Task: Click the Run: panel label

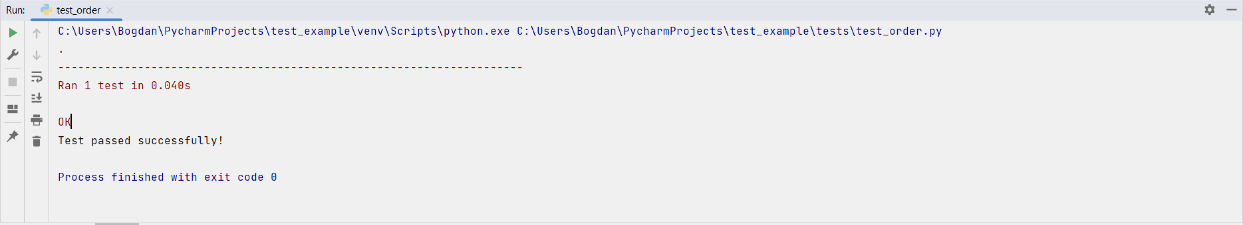Action: click(x=15, y=10)
